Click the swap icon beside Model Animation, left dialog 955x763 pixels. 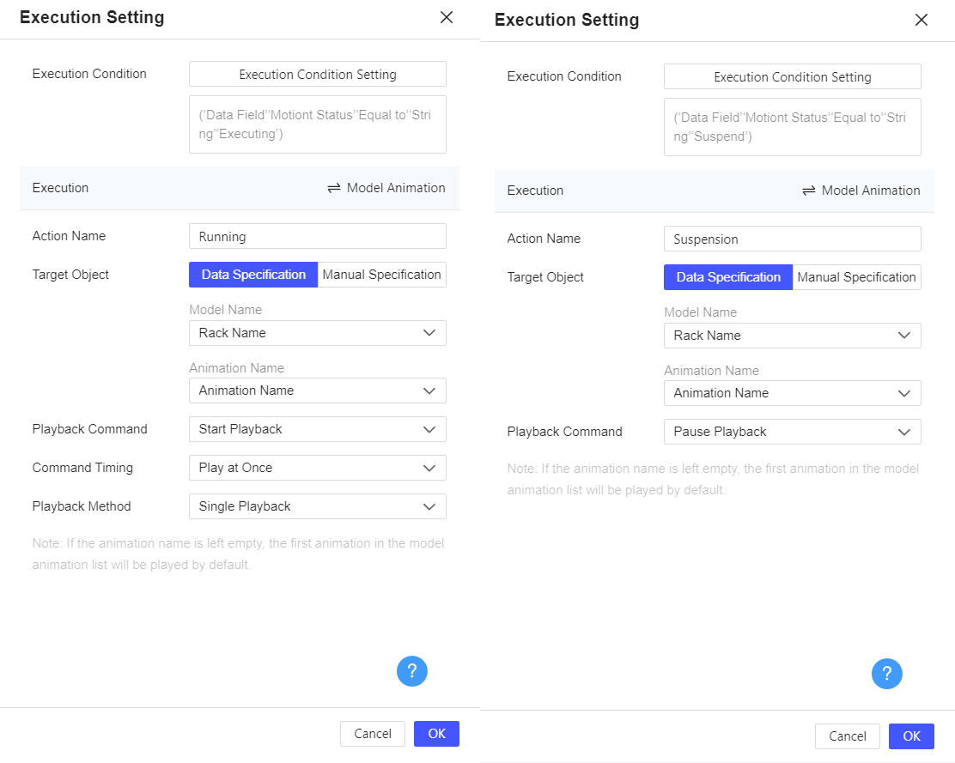coord(334,188)
